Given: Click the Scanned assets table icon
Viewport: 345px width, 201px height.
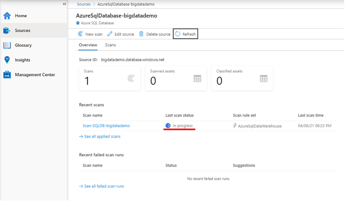Looking at the screenshot, I should [x=198, y=78].
